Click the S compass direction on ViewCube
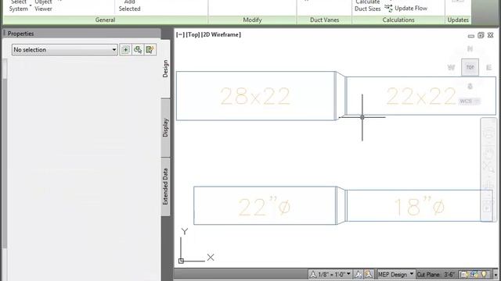 [x=470, y=87]
